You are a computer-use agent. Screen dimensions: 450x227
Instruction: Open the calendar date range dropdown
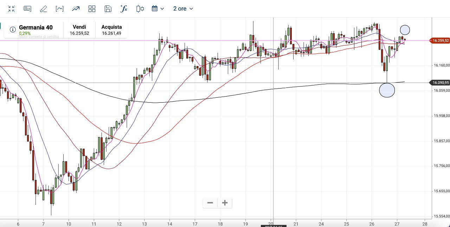[x=158, y=9]
